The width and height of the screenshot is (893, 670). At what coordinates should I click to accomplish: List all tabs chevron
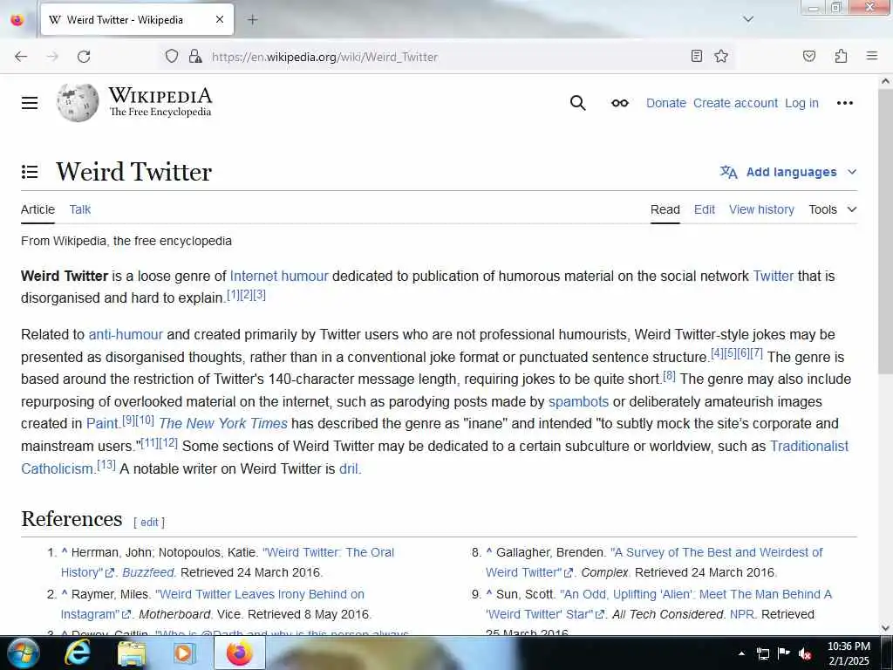(748, 19)
